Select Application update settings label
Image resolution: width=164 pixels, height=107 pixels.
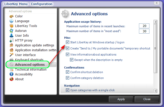click(35, 45)
